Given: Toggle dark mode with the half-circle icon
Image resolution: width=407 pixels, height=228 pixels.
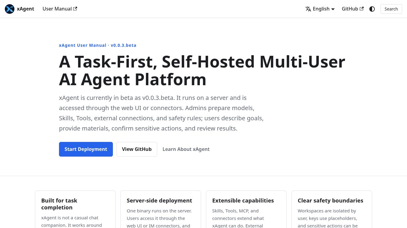Looking at the screenshot, I should coord(372,9).
